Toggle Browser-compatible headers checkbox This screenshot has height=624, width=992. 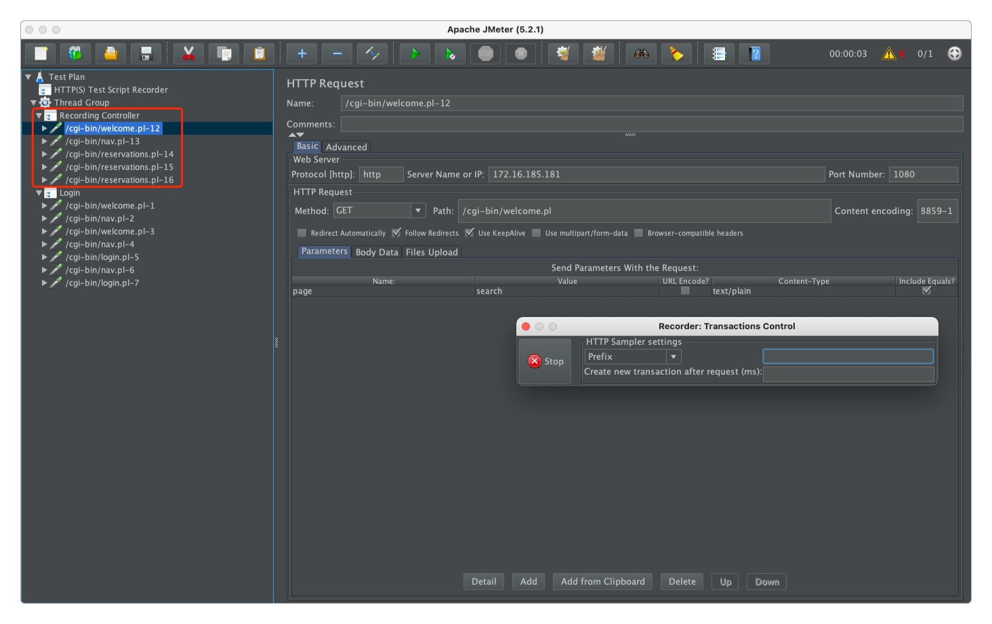[x=639, y=233]
